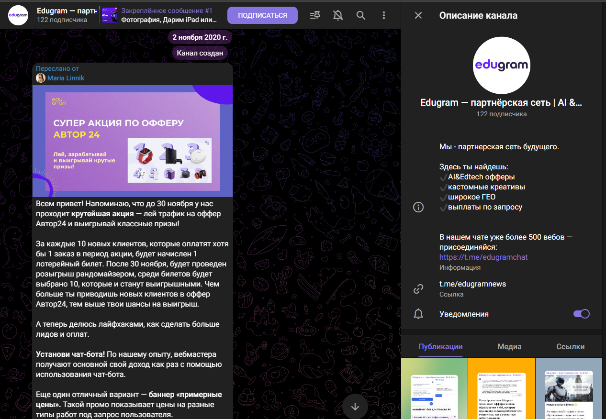This screenshot has height=419, width=606.
Task: Click the info icon next to description
Action: tap(418, 207)
